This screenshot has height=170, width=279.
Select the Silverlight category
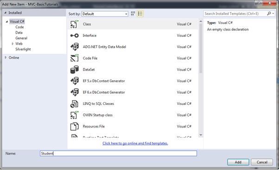pyautogui.click(x=23, y=49)
